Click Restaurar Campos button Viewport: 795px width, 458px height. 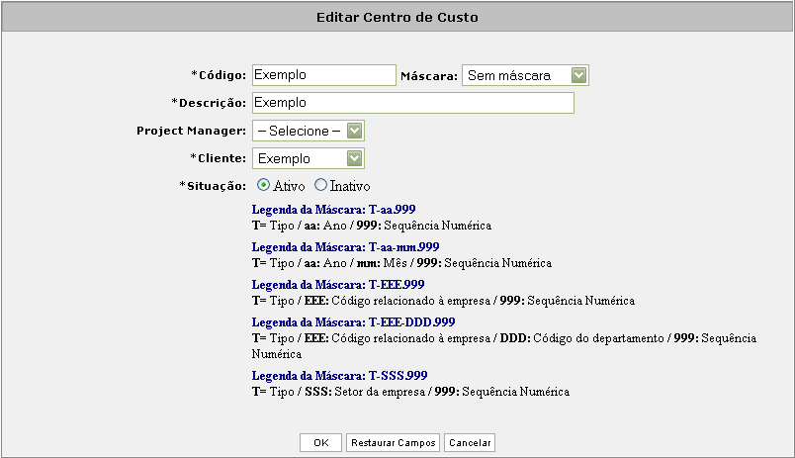[x=394, y=443]
